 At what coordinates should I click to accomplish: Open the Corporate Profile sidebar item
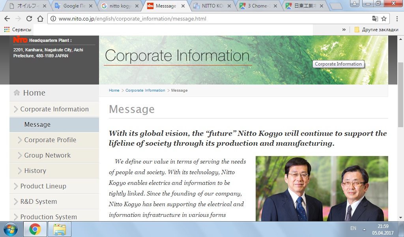(x=54, y=140)
